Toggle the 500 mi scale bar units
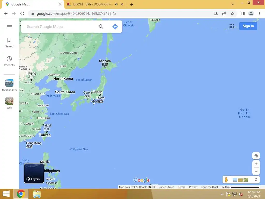The height and width of the screenshot is (199, 265). tap(241, 187)
